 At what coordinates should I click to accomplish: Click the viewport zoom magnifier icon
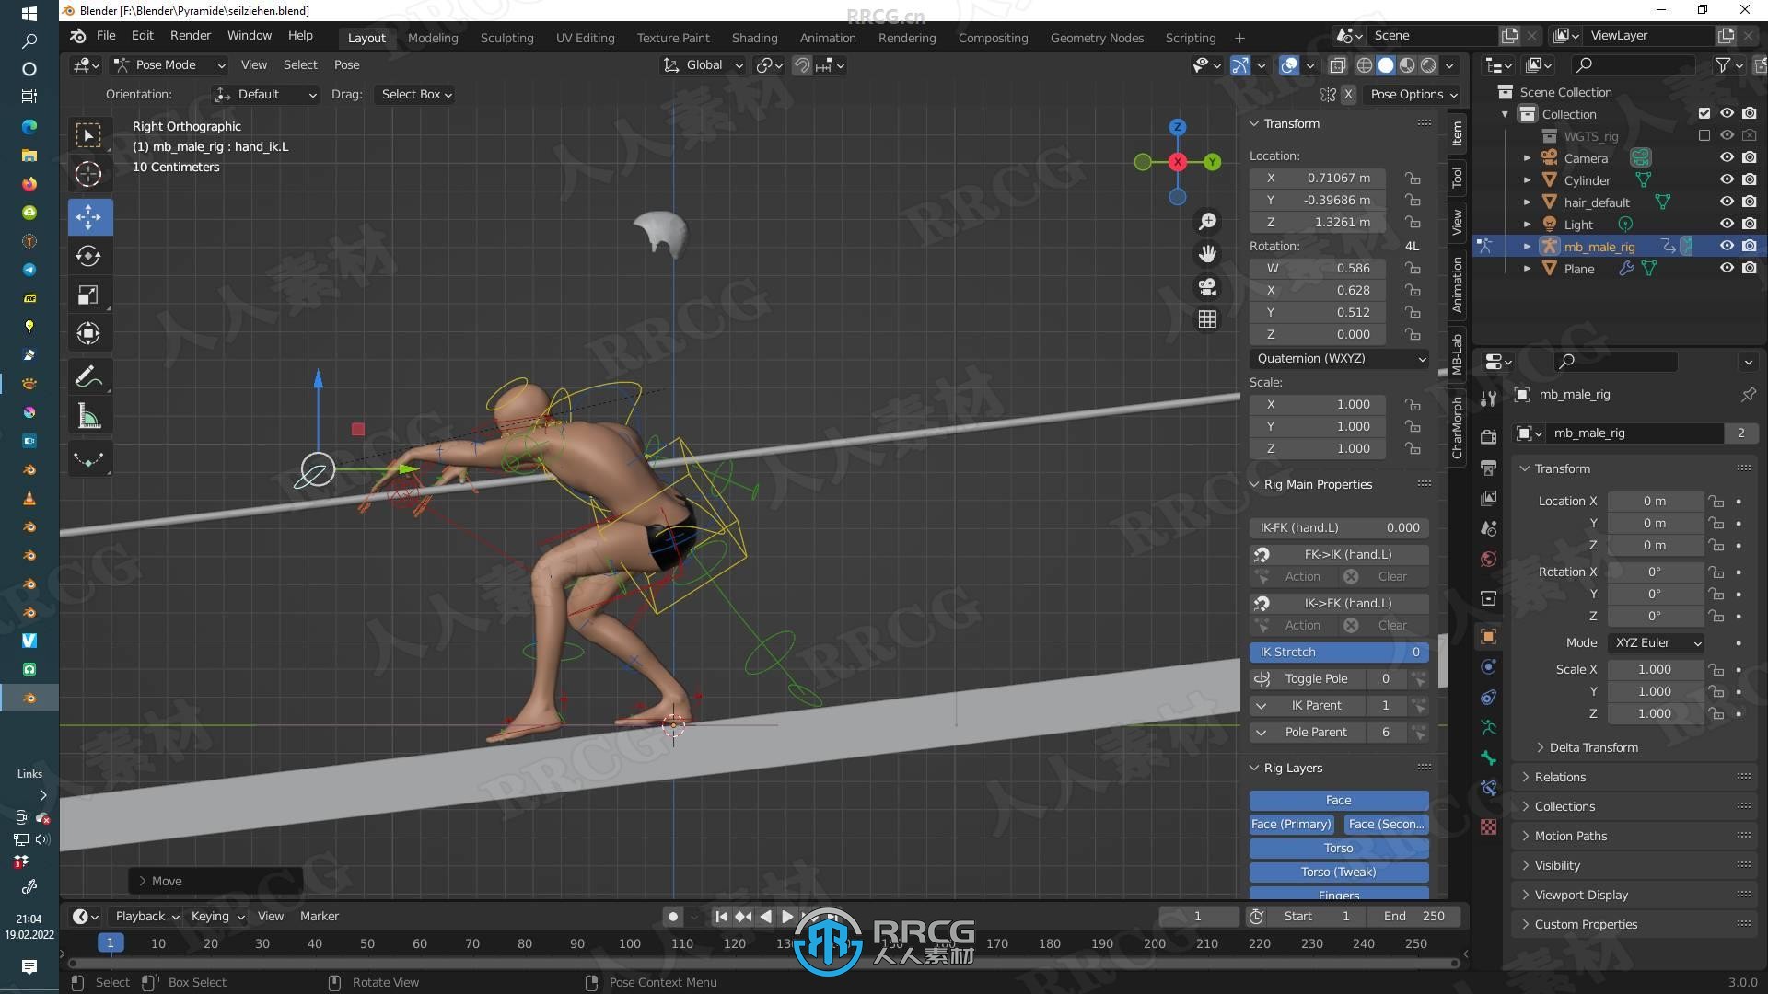pyautogui.click(x=1207, y=222)
